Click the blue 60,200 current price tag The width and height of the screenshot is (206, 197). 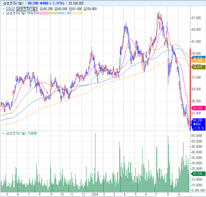click(x=199, y=120)
